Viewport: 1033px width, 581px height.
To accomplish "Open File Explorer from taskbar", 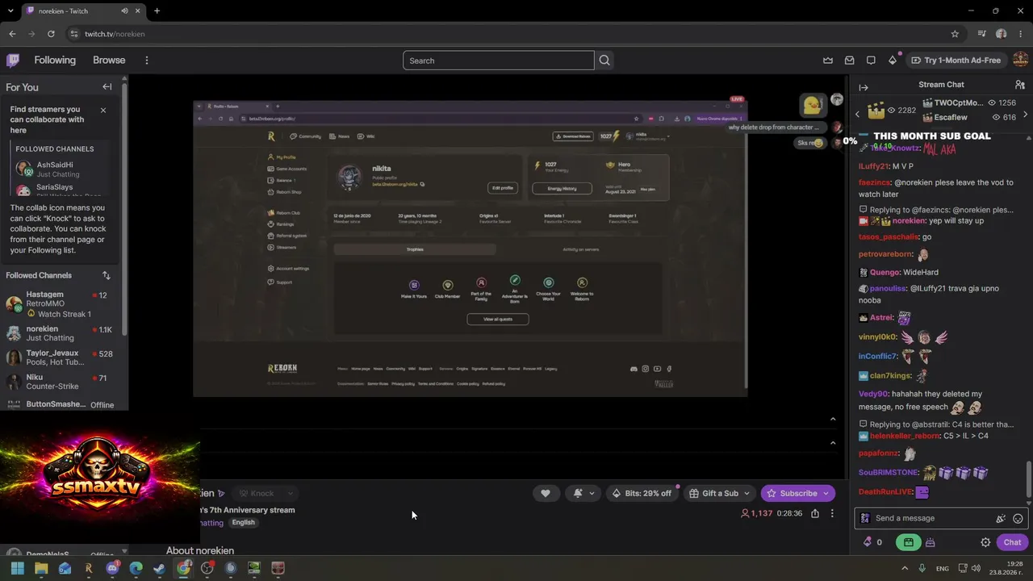I will [x=41, y=568].
